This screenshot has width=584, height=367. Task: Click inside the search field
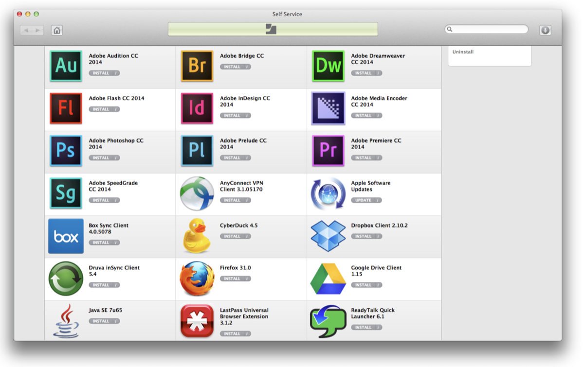point(487,29)
